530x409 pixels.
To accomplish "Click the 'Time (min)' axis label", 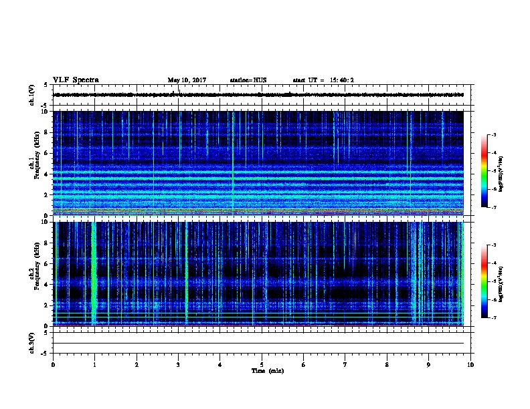I will 268,371.
